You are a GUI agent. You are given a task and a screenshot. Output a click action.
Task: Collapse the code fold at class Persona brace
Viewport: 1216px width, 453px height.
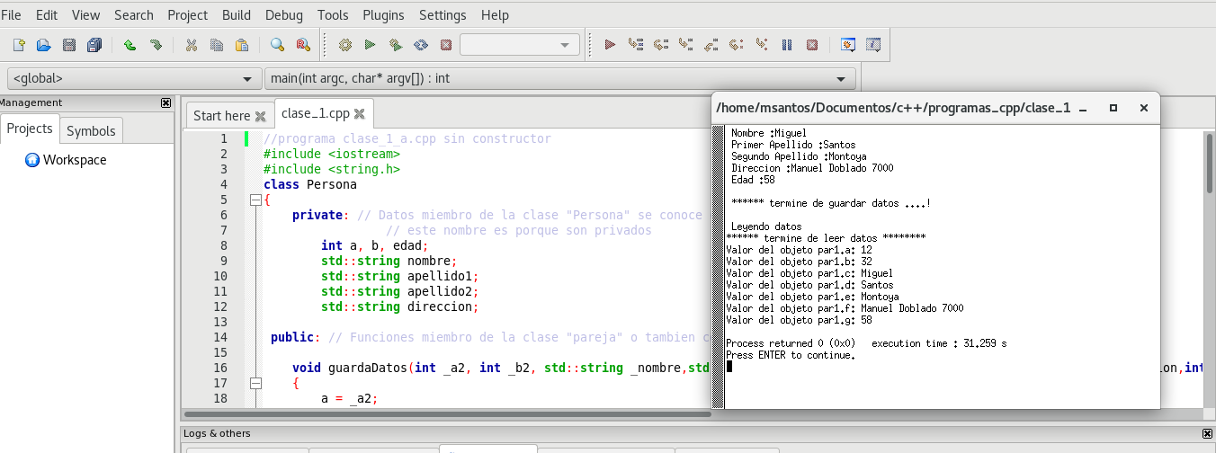255,200
